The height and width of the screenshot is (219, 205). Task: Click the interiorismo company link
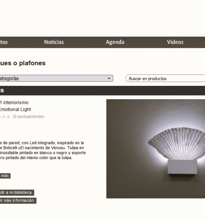(x=14, y=103)
